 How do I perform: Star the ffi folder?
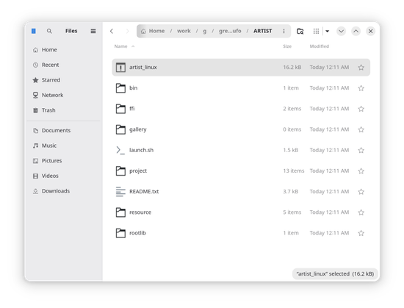pos(361,109)
